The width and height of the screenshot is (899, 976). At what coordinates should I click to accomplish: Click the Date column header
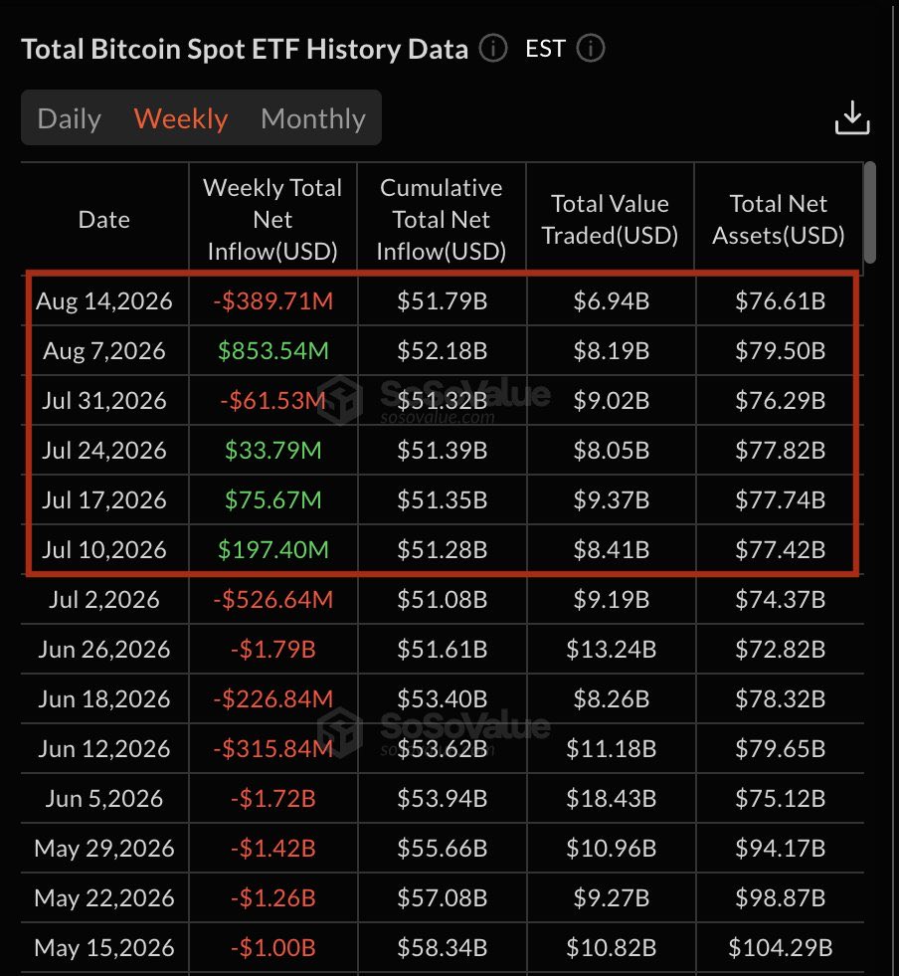pos(104,220)
